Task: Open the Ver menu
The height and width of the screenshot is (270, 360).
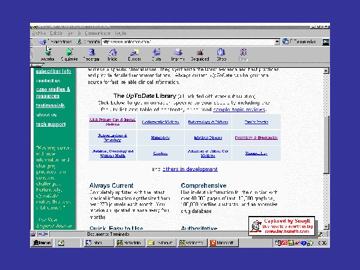Action: pyautogui.click(x=70, y=33)
